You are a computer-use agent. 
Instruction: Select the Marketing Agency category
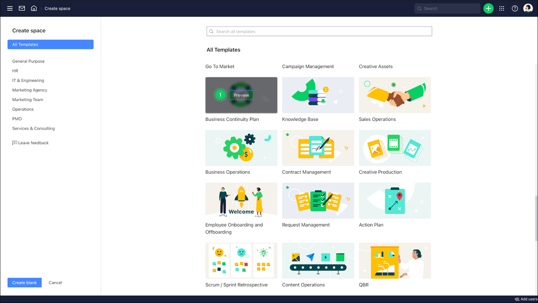point(30,90)
